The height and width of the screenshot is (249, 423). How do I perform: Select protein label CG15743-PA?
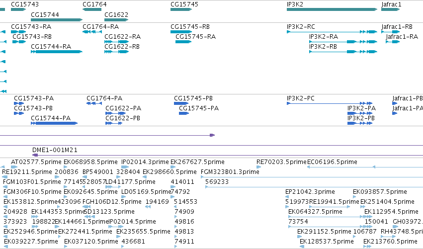(34, 98)
